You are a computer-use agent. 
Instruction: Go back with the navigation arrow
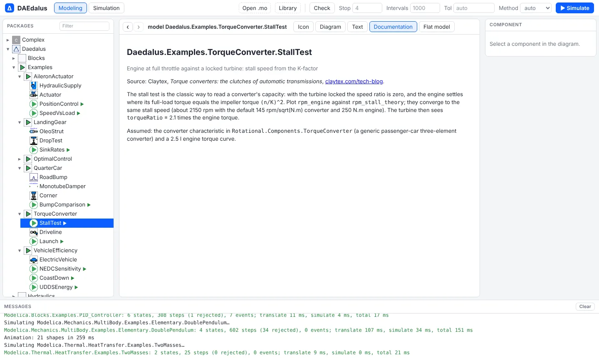128,27
